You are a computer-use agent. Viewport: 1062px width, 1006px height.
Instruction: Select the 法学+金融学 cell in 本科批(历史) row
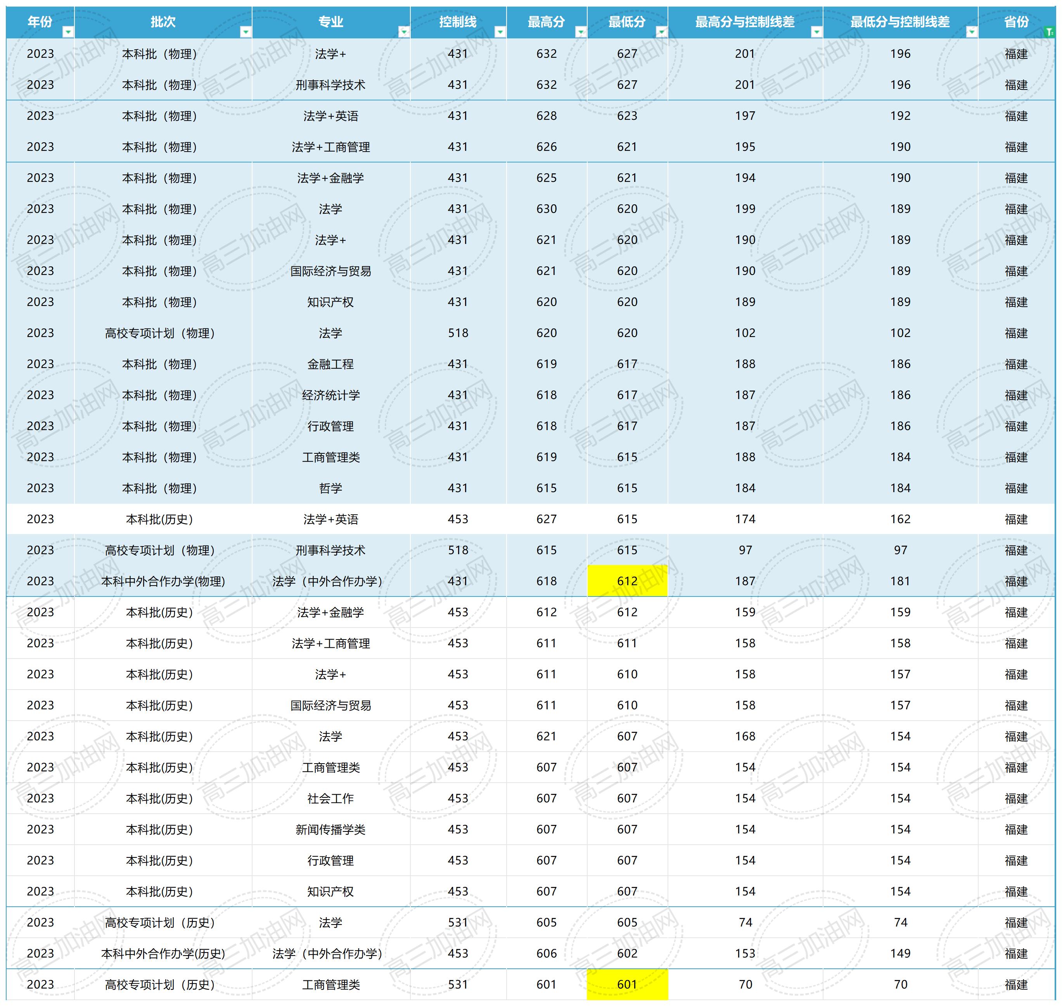point(331,612)
